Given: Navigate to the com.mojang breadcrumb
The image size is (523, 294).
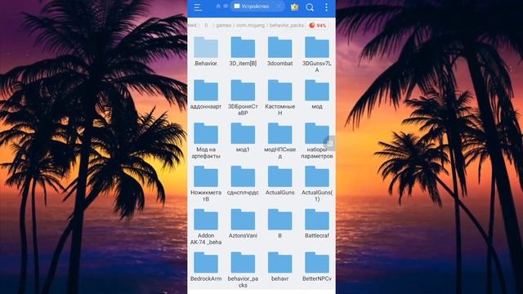Looking at the screenshot, I should [251, 25].
